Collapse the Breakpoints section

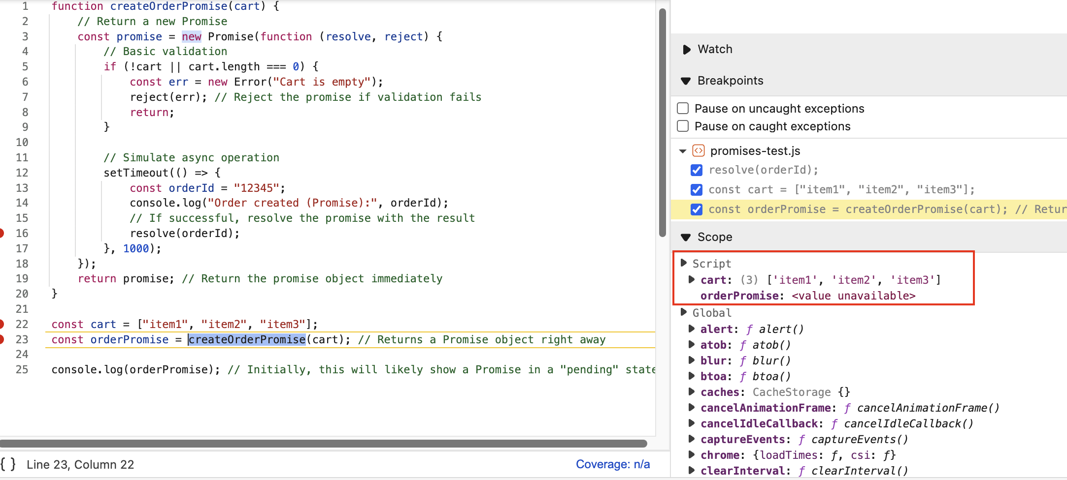pyautogui.click(x=686, y=81)
